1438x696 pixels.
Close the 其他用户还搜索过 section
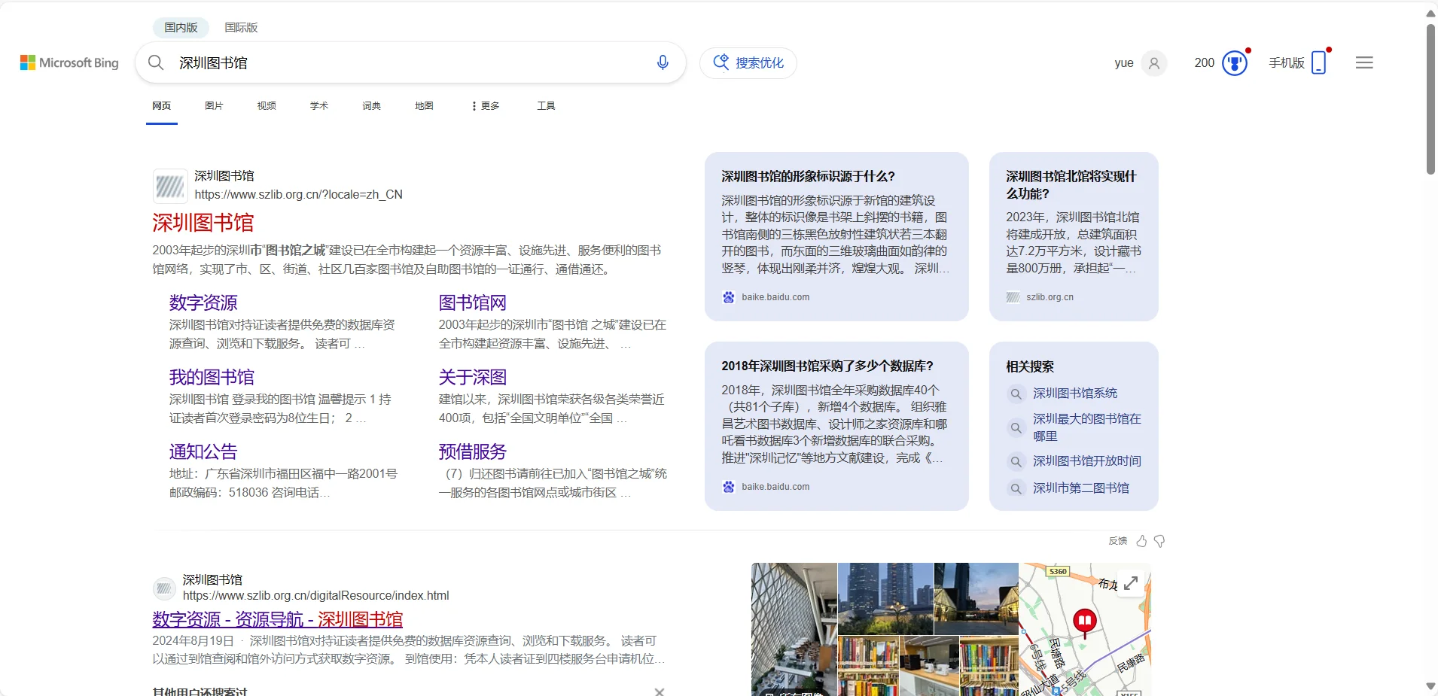pos(659,691)
